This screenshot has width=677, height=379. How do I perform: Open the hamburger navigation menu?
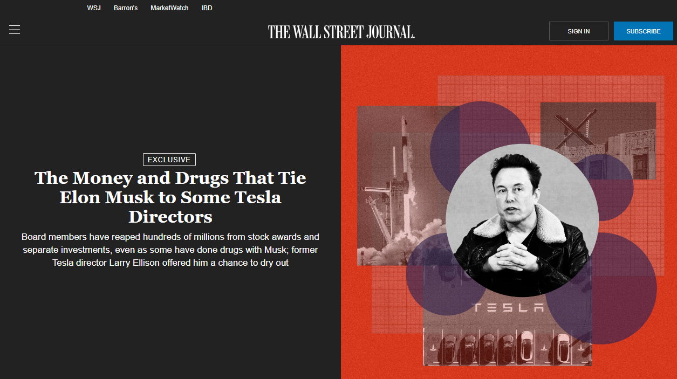15,30
